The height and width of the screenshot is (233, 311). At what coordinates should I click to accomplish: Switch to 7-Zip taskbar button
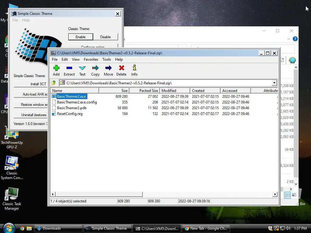[x=156, y=228]
